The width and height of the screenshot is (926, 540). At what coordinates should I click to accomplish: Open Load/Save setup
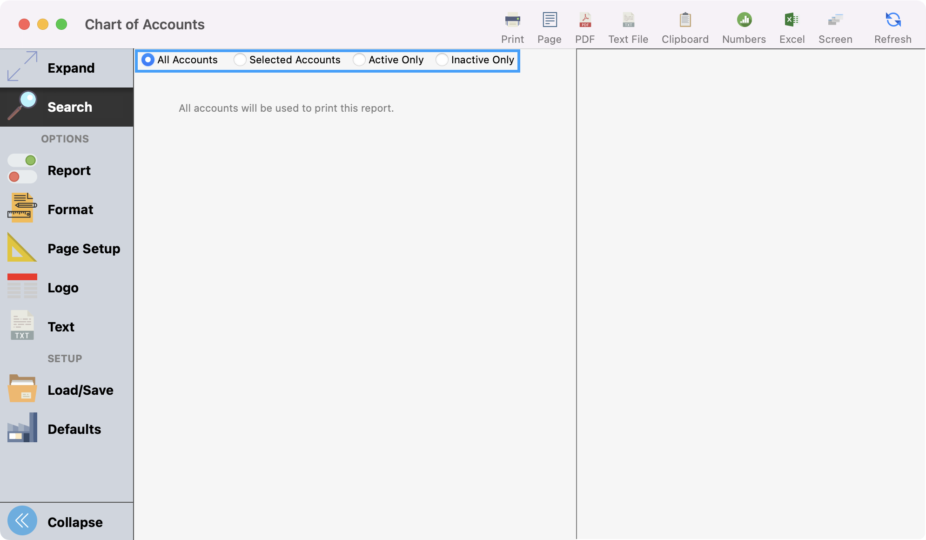pos(67,390)
